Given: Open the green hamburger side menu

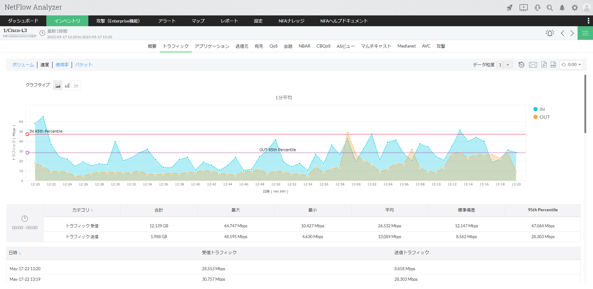Looking at the screenshot, I should (x=585, y=33).
